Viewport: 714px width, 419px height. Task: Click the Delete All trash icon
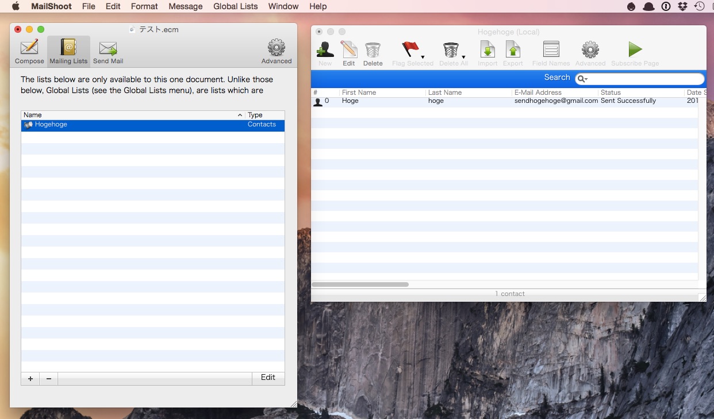451,49
